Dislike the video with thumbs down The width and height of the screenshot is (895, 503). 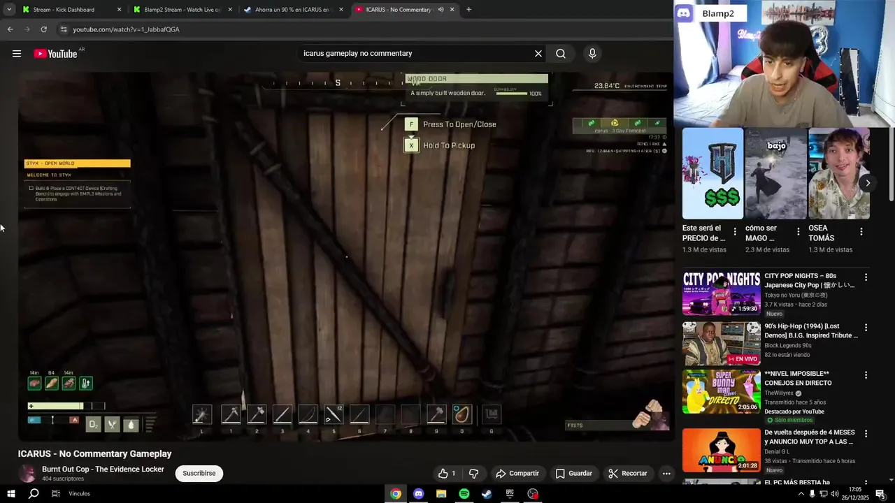coord(473,474)
